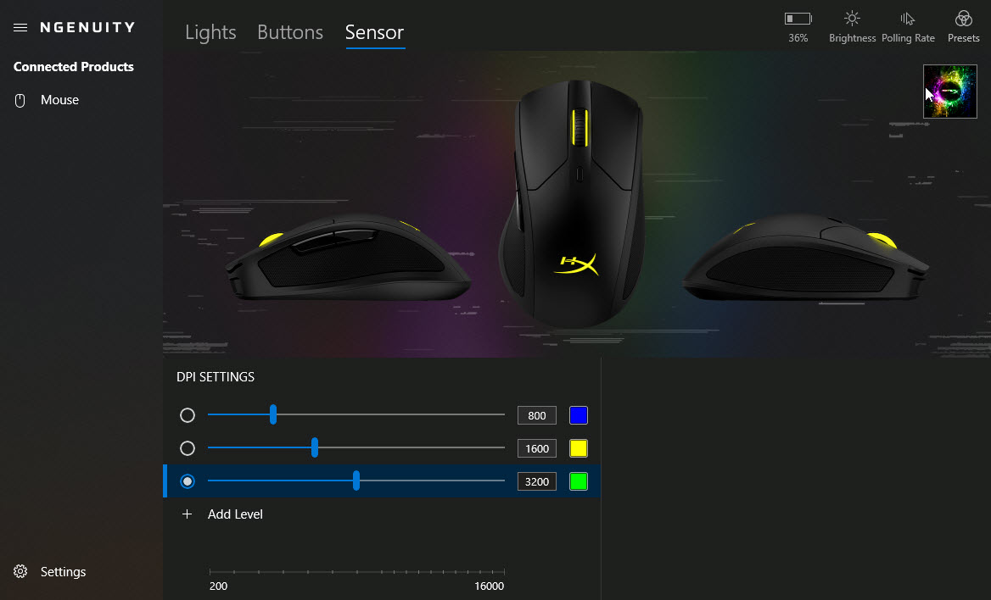The height and width of the screenshot is (600, 991).
Task: Click the mouse device icon in sidebar
Action: (x=20, y=100)
